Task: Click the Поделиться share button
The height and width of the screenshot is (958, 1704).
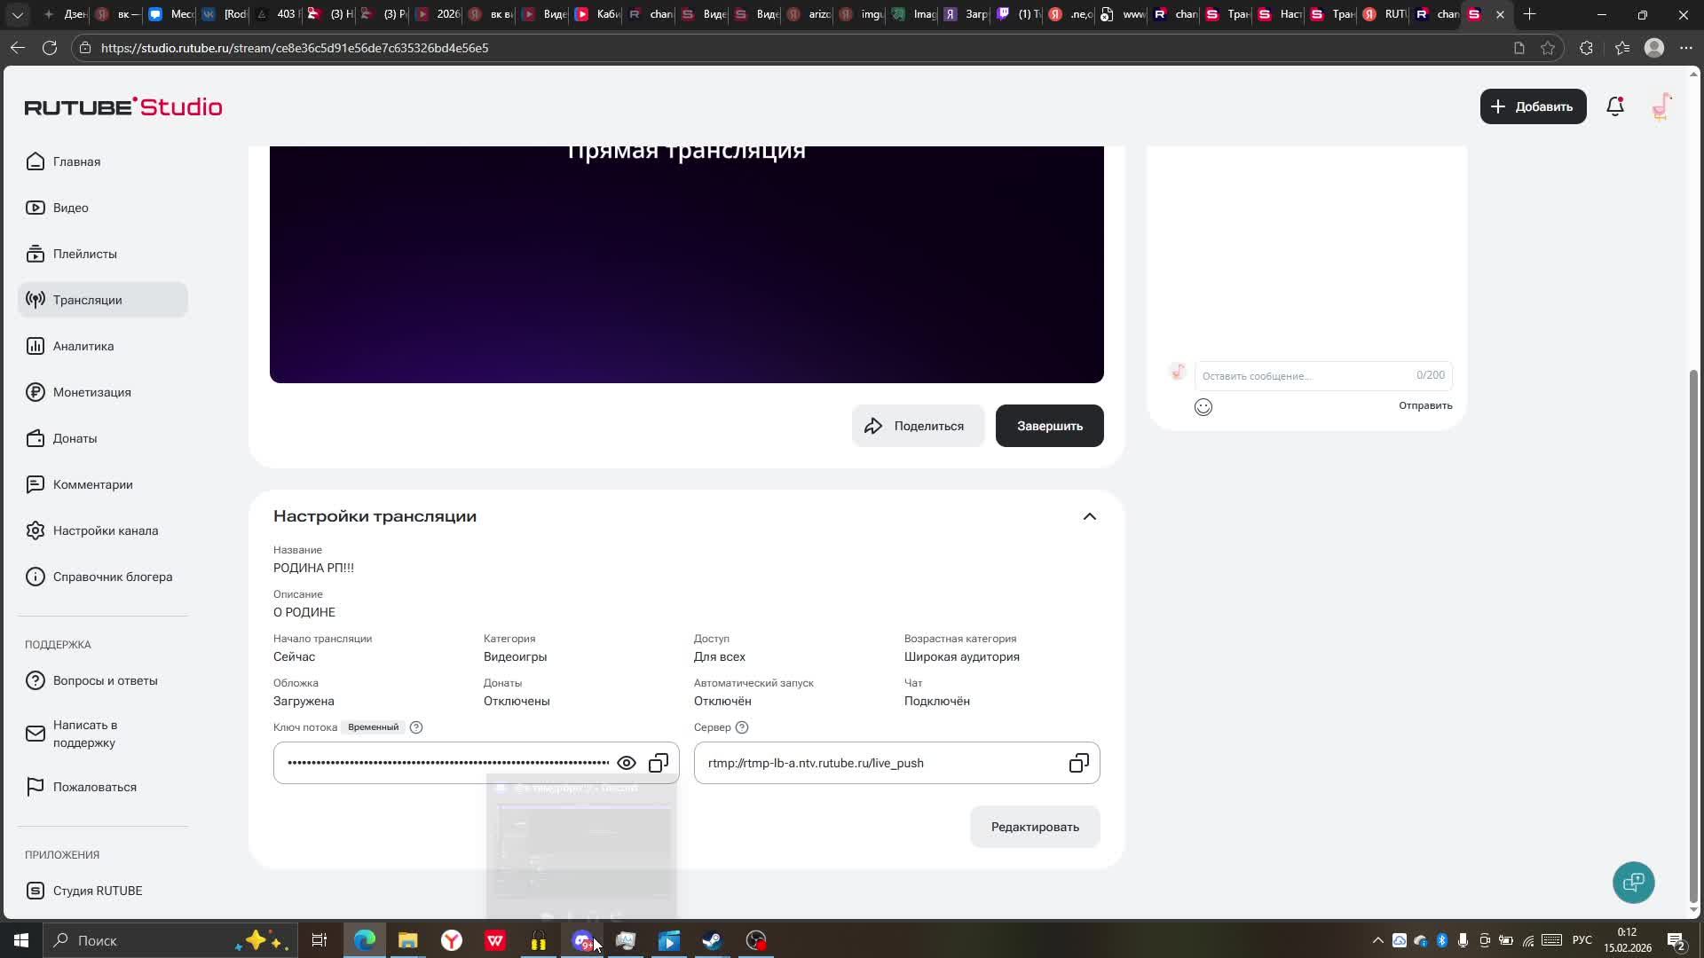Action: click(x=917, y=426)
